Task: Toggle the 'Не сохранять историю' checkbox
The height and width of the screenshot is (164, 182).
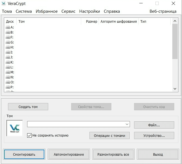Action: click(29, 135)
